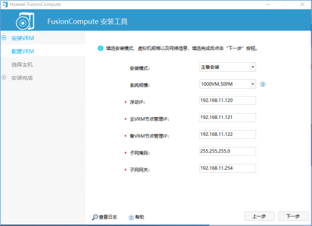This screenshot has width=312, height=226.
Task: Click the 浮动IP label
Action: pos(137,102)
